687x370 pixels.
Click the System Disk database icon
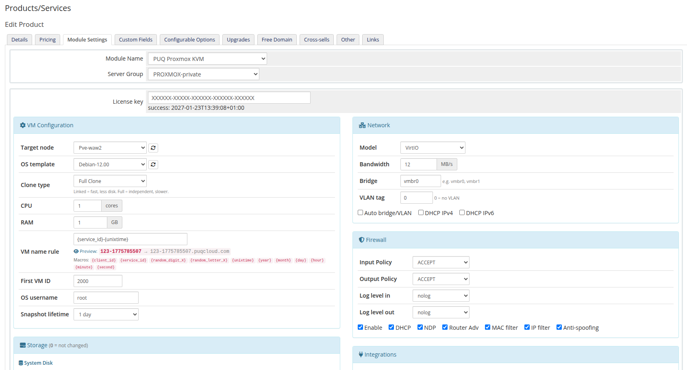coord(21,363)
